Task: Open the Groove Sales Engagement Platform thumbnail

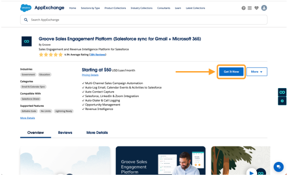Action: point(160,161)
